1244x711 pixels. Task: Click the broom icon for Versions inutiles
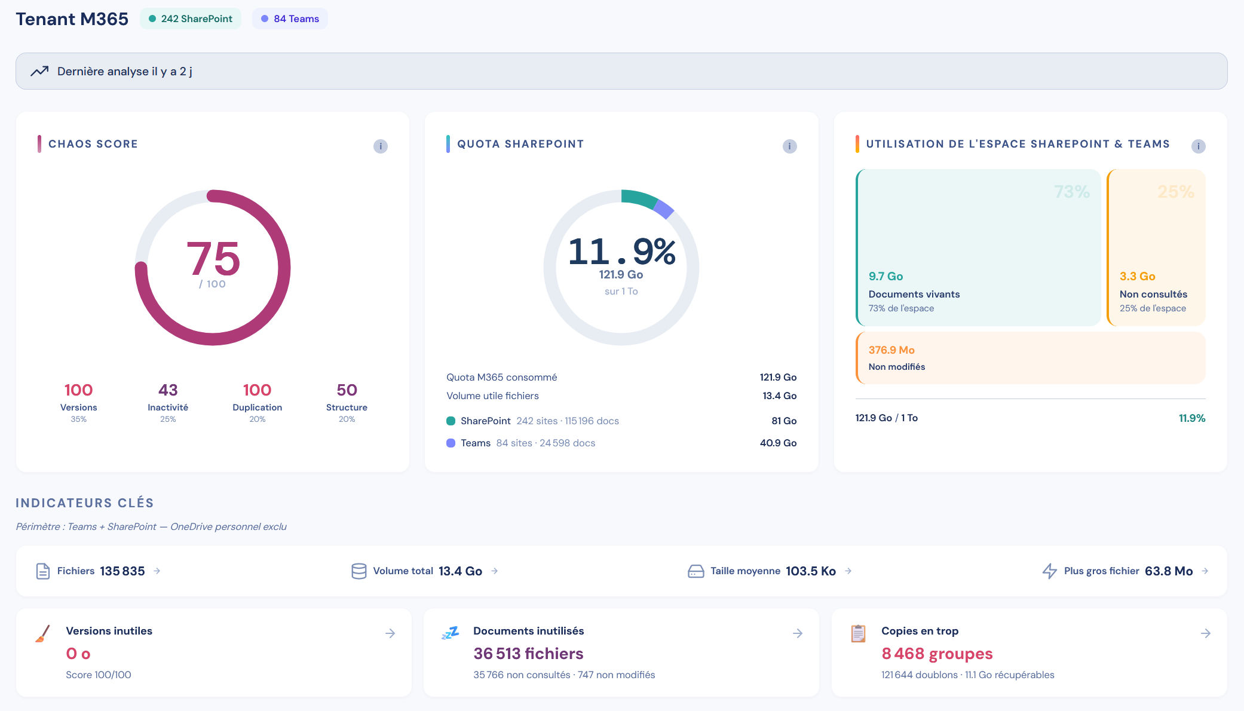(42, 633)
